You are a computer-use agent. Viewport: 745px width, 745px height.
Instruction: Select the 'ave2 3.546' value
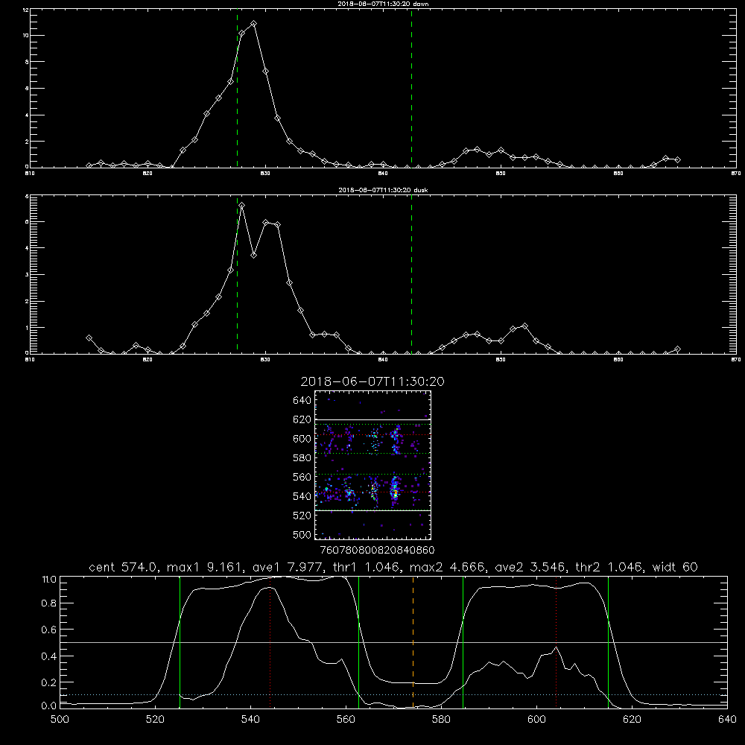530,567
